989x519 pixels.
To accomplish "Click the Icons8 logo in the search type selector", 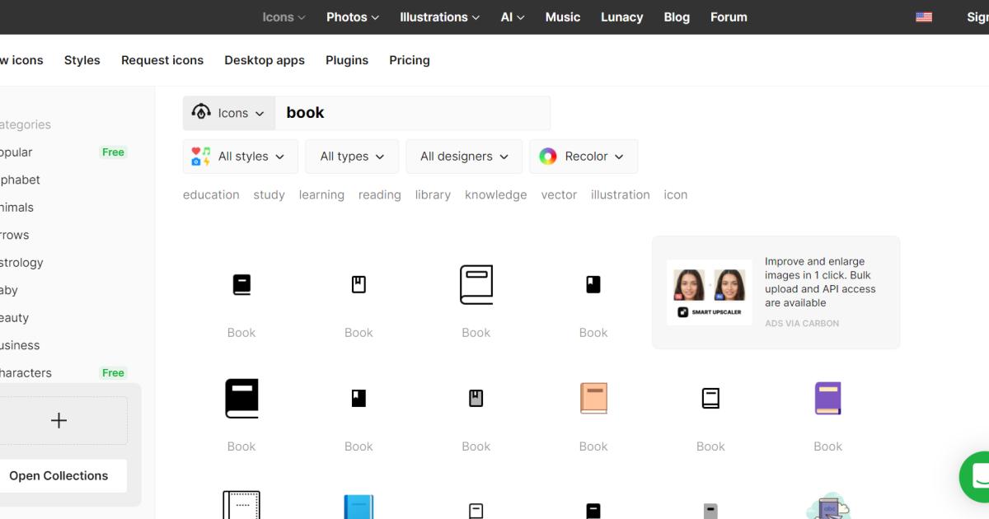I will pos(201,112).
